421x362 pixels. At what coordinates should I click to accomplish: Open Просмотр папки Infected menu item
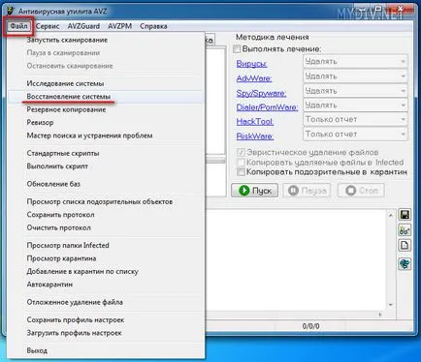tap(106, 245)
